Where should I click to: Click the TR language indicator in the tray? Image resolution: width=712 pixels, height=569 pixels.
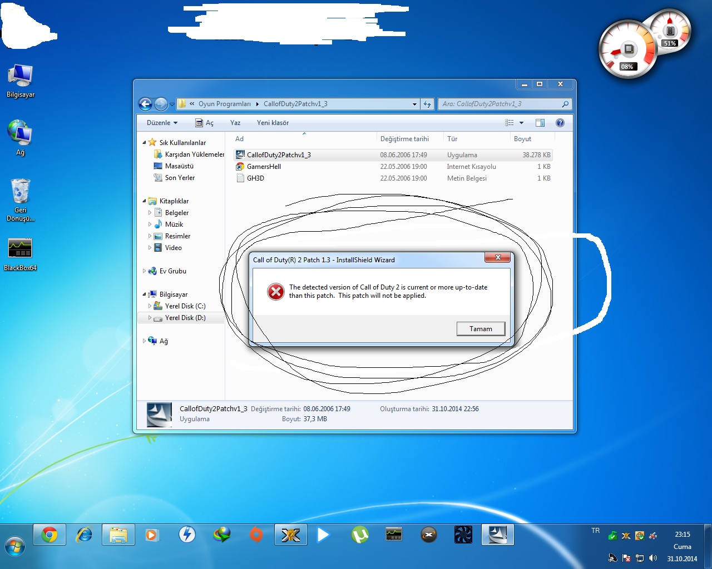point(596,531)
